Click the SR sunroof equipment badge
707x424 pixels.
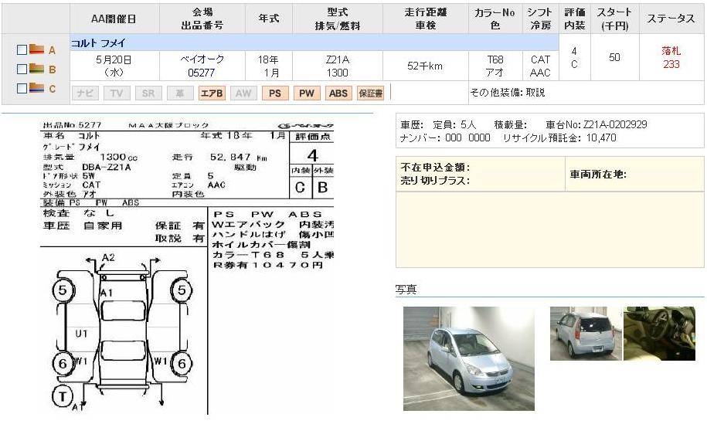coord(148,93)
